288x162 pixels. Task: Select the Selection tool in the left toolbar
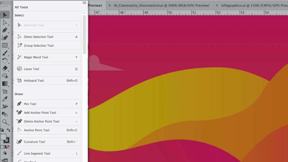click(x=5, y=15)
